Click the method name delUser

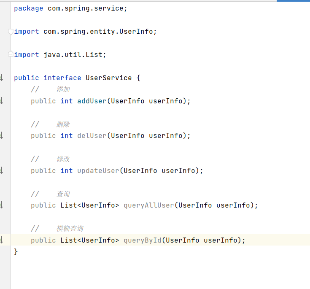click(92, 136)
